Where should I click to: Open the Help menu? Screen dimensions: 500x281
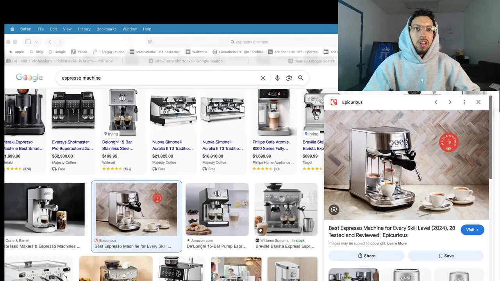coord(147,29)
